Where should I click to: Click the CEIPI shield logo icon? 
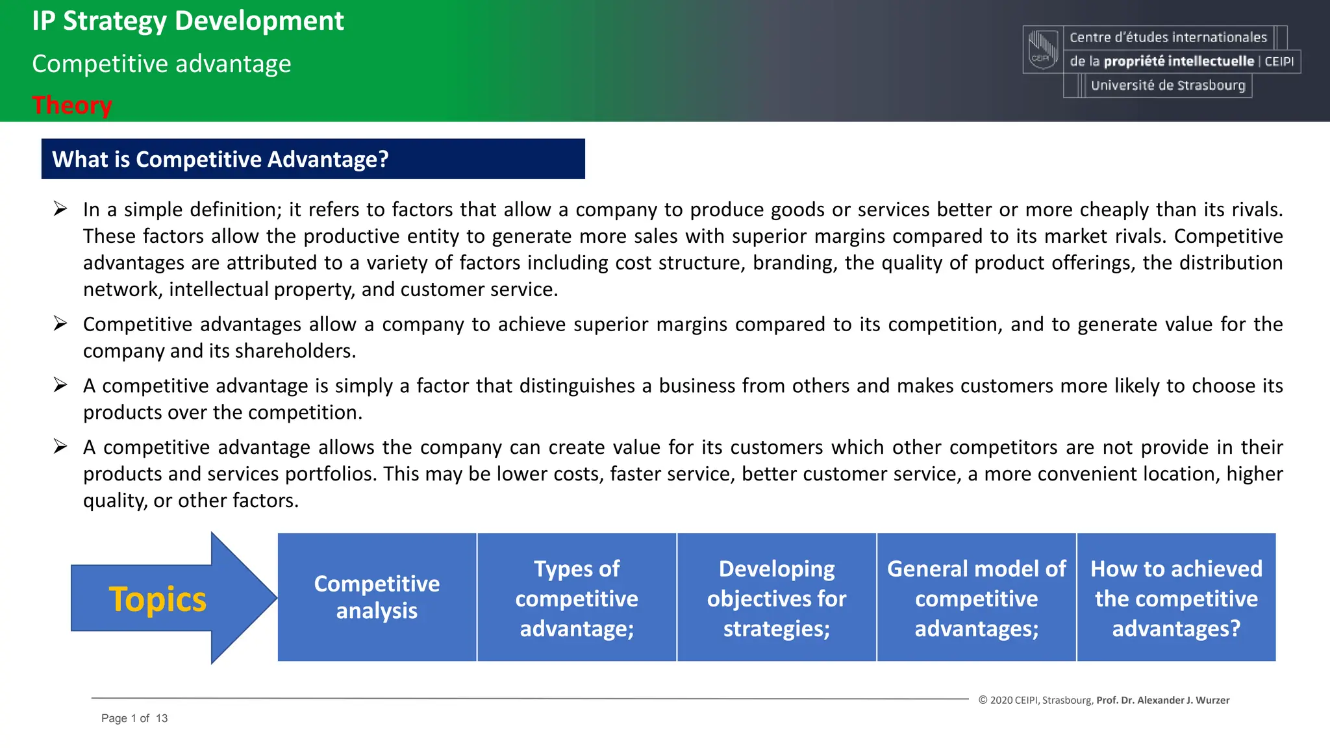click(1043, 49)
